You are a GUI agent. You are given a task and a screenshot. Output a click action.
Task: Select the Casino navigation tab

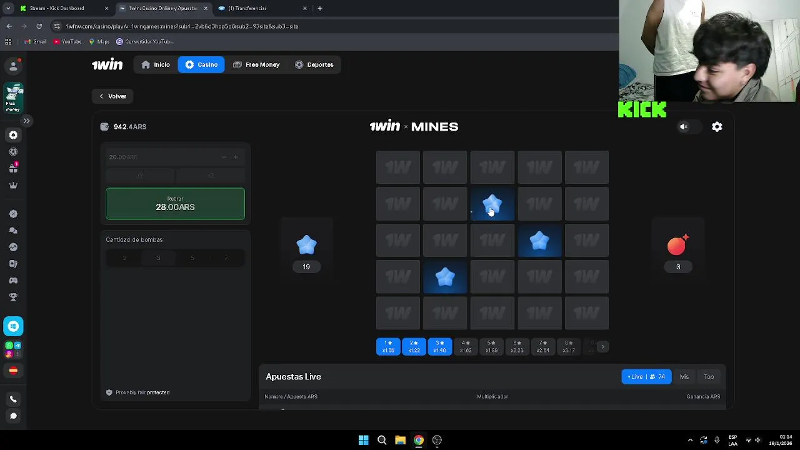click(x=201, y=64)
